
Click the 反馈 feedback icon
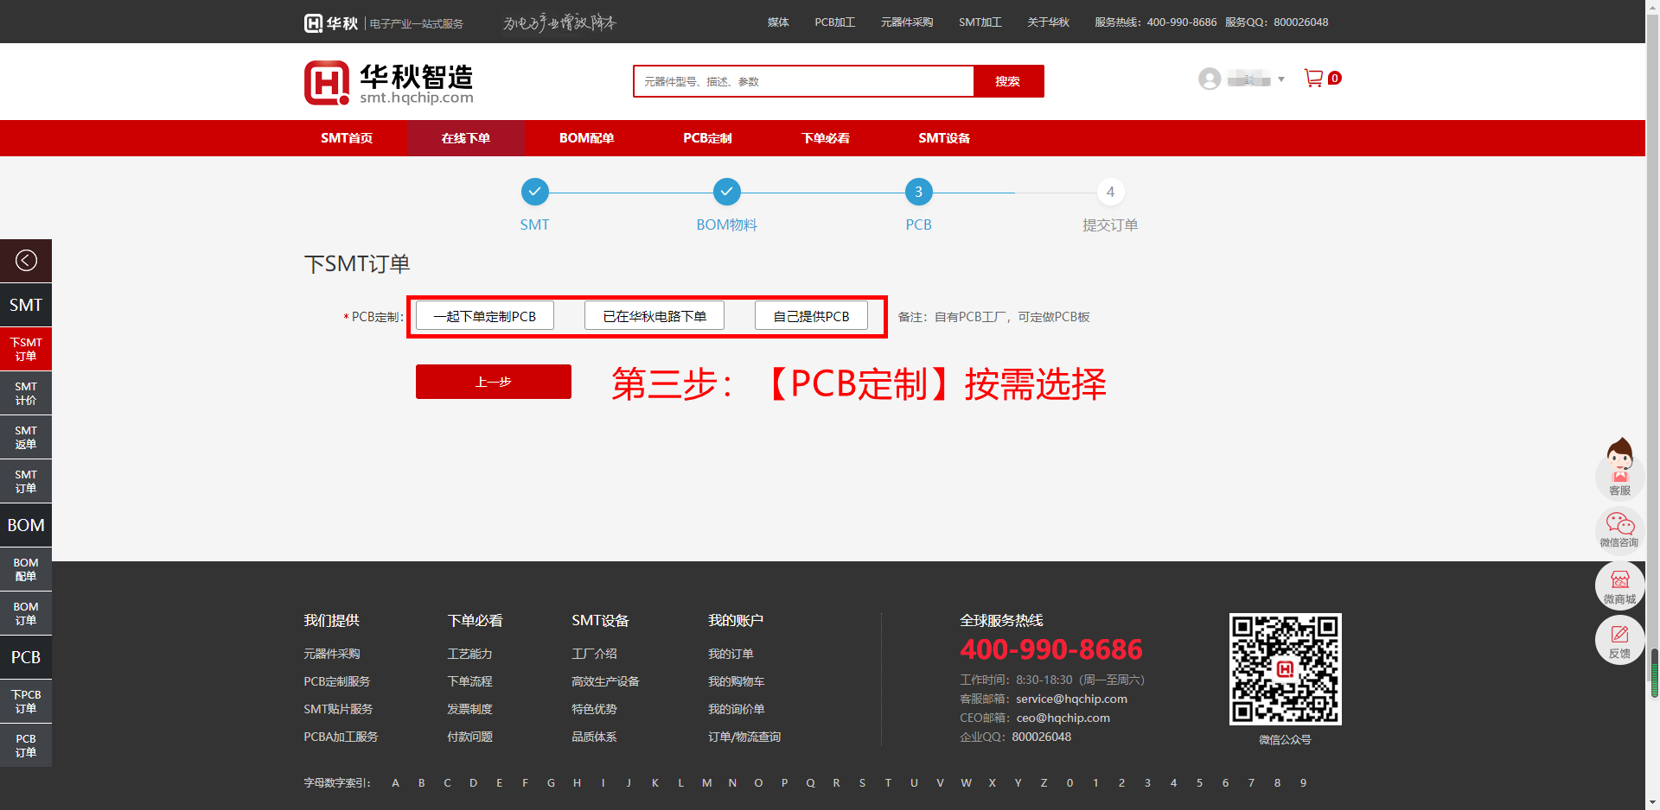click(1619, 641)
